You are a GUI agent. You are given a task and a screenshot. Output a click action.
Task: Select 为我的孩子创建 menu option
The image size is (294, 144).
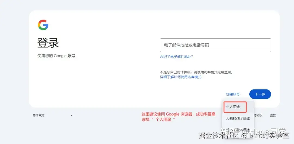coord(238,118)
